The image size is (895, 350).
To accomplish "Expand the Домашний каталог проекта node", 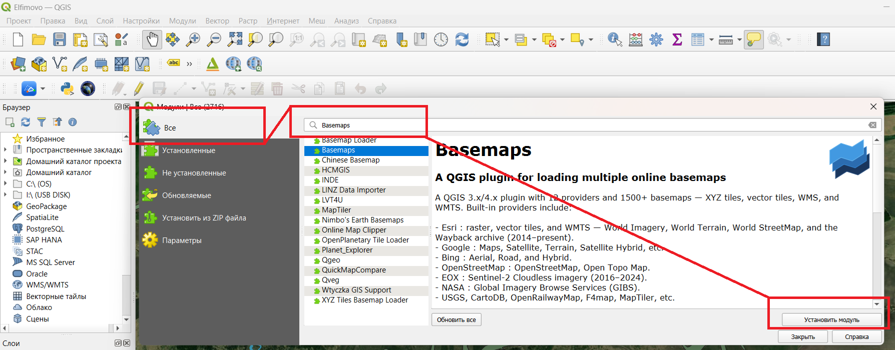I will tap(6, 161).
